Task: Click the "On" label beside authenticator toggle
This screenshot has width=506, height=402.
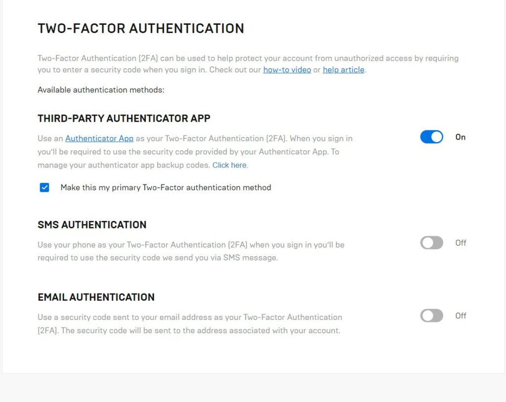Action: [461, 137]
